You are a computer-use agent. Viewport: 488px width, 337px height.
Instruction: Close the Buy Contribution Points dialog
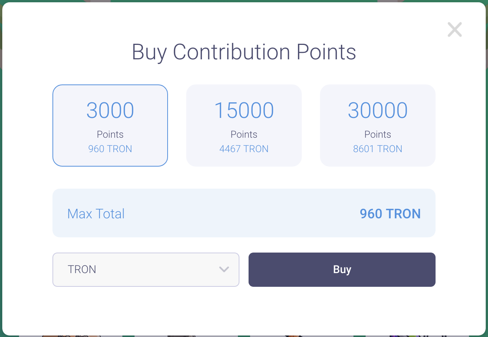[x=455, y=30]
